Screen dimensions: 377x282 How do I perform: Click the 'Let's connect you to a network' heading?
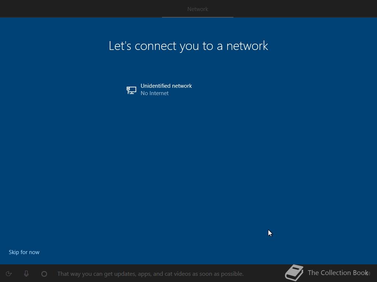(188, 46)
